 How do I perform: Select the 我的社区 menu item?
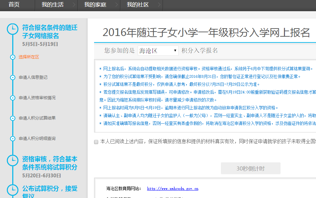pyautogui.click(x=137, y=5)
